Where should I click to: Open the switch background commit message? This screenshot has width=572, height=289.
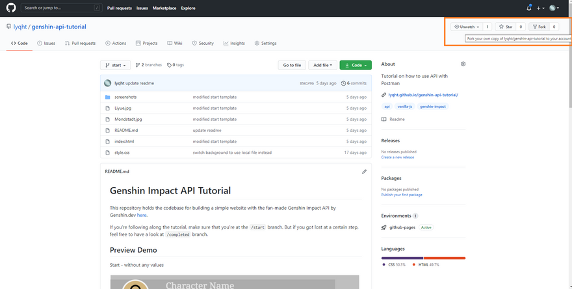232,153
